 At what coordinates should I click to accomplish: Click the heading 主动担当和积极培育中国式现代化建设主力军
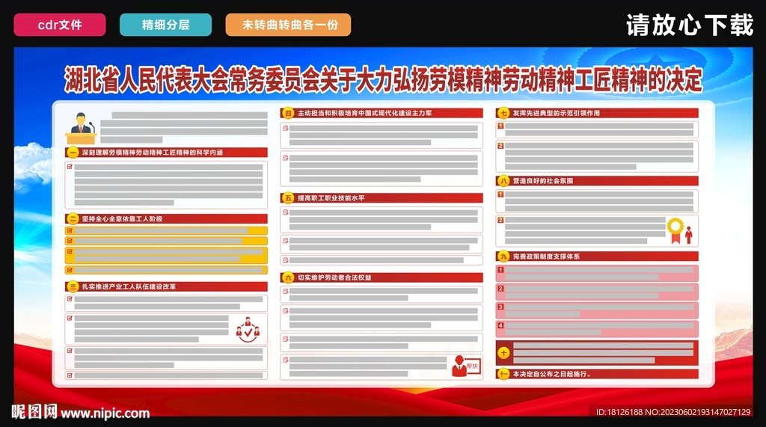(x=365, y=114)
